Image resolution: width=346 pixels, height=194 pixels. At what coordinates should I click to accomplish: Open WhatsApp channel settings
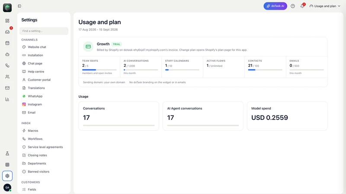(x=44, y=96)
